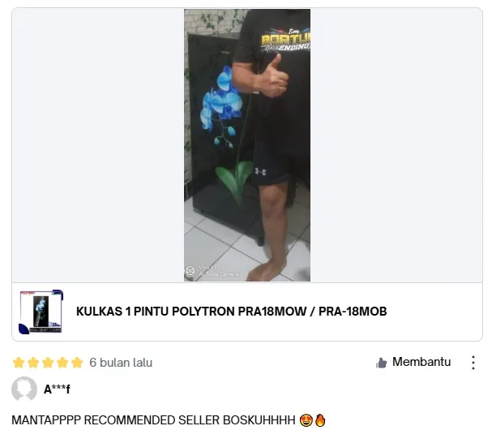Click the blue orchid on the fridge photo
This screenshot has width=492, height=443.
(x=221, y=105)
